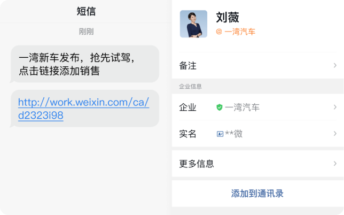Image resolution: width=344 pixels, height=215 pixels.
Task: Open the 备注 remark entry
Action: 258,65
